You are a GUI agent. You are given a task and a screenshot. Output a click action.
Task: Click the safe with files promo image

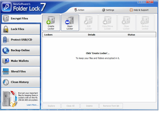point(10,99)
